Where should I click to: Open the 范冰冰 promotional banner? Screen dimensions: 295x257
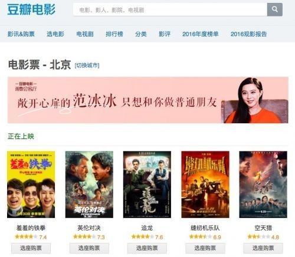(148, 100)
